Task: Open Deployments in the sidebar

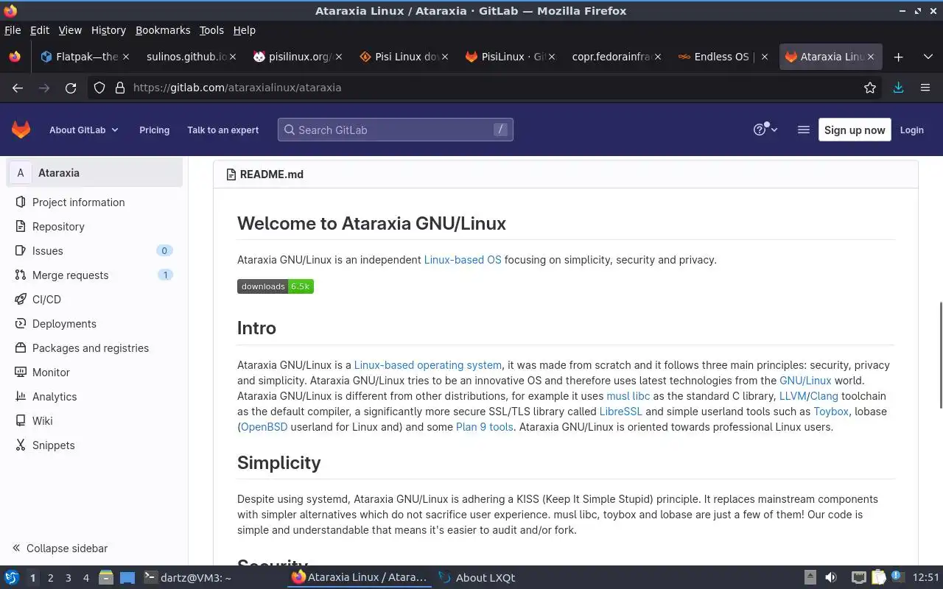Action: pyautogui.click(x=94, y=324)
